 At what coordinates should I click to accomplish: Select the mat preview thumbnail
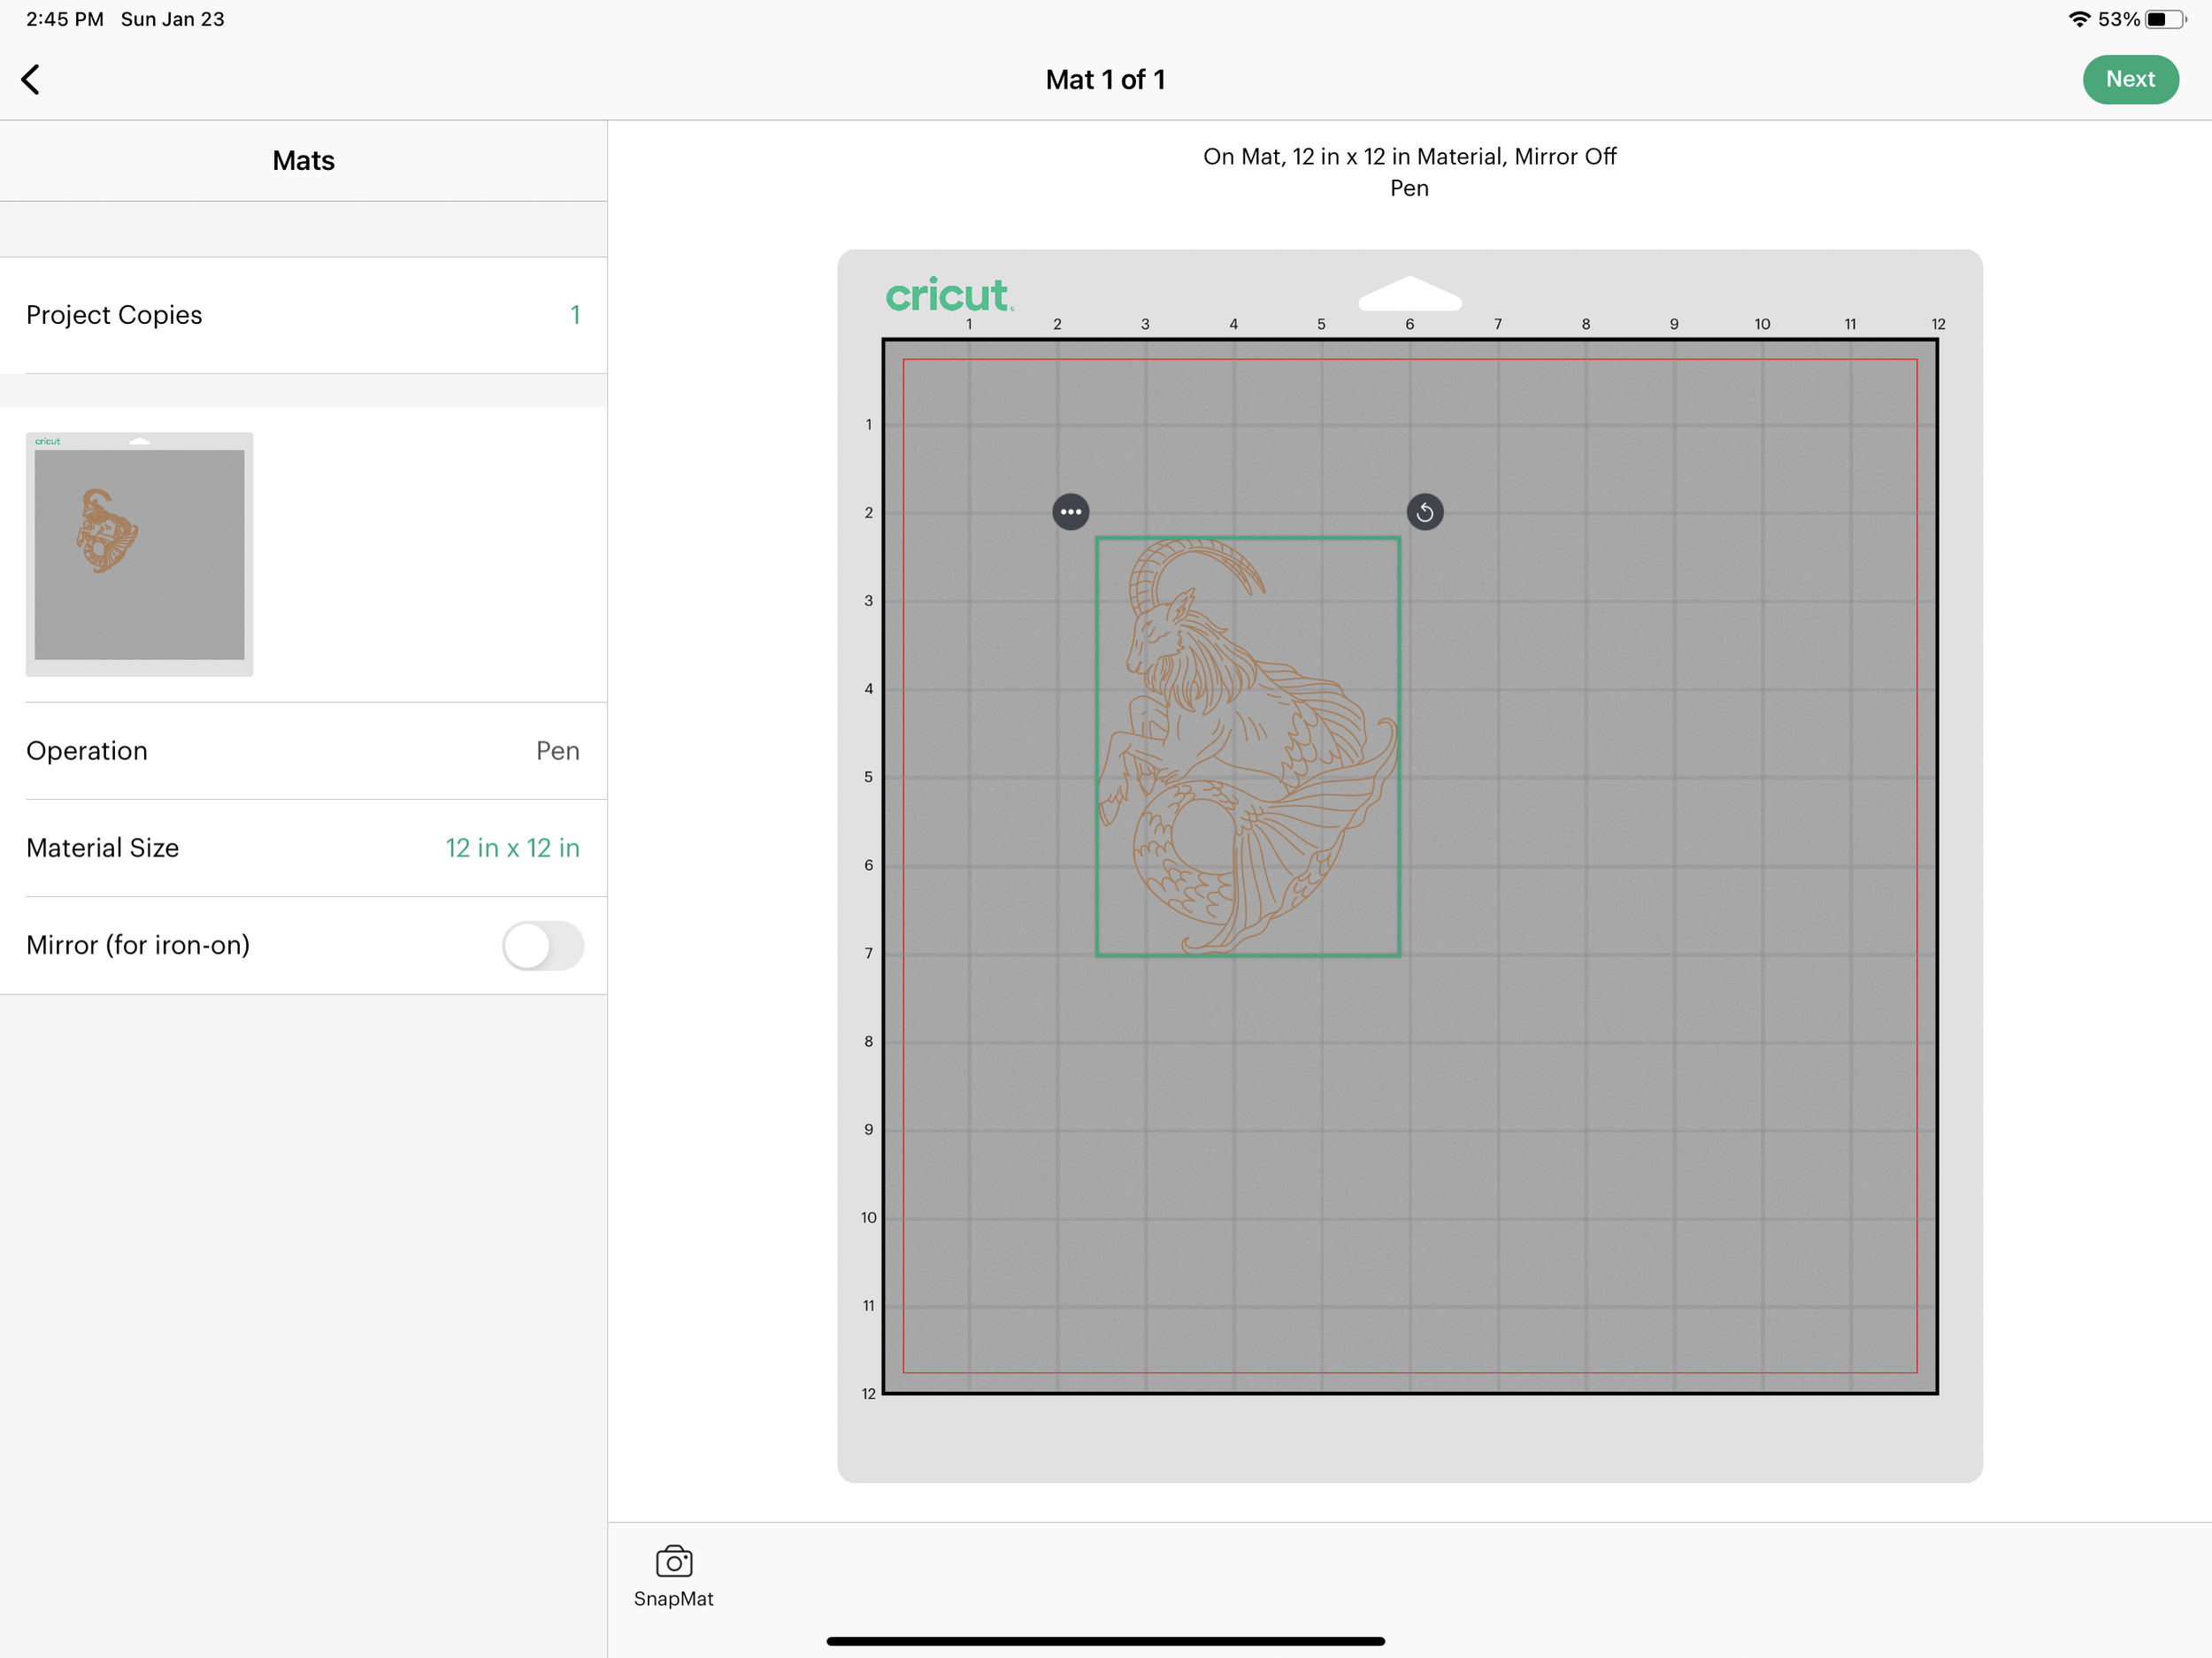coord(139,554)
